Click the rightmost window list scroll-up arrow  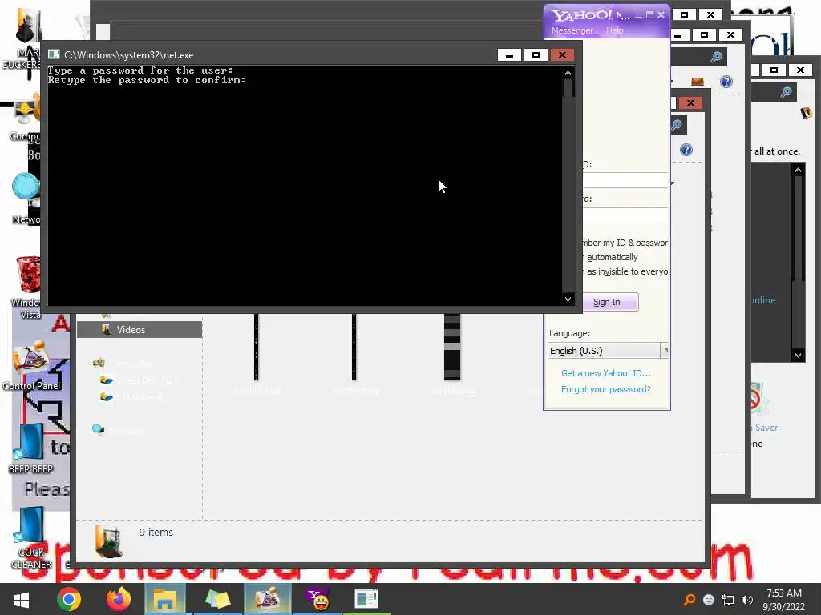[x=798, y=170]
